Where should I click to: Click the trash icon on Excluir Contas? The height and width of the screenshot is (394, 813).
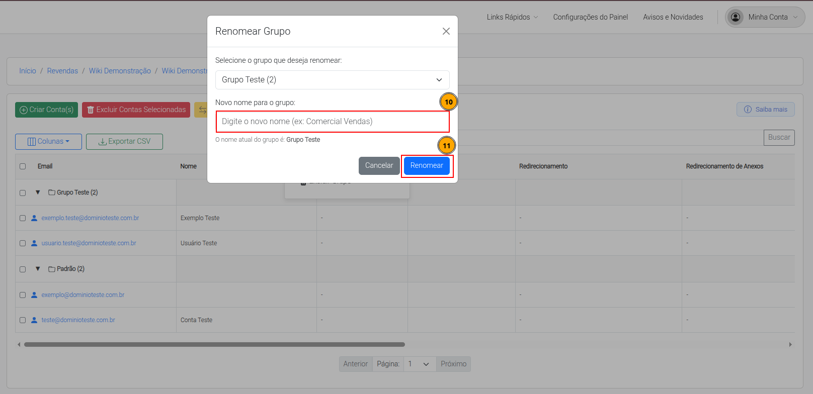coord(91,110)
